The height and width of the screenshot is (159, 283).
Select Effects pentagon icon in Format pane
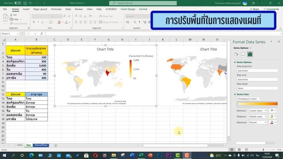(x=243, y=54)
